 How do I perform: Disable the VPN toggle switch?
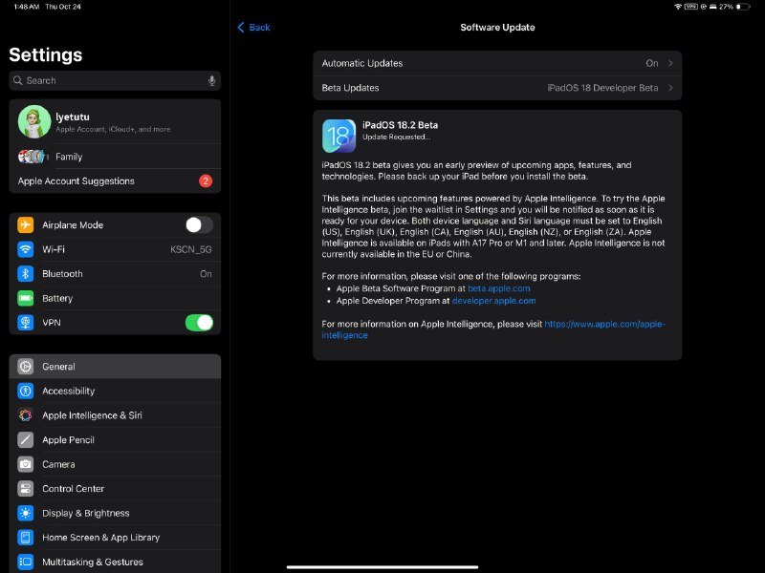pyautogui.click(x=199, y=323)
